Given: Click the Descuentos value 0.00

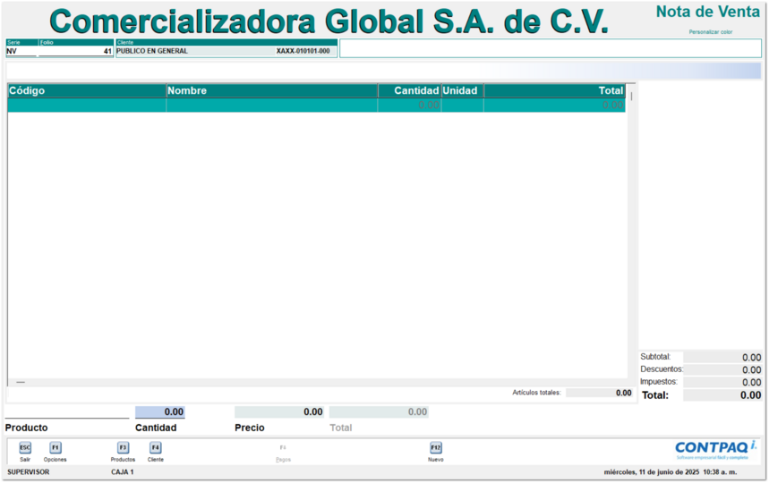Looking at the screenshot, I should click(722, 369).
